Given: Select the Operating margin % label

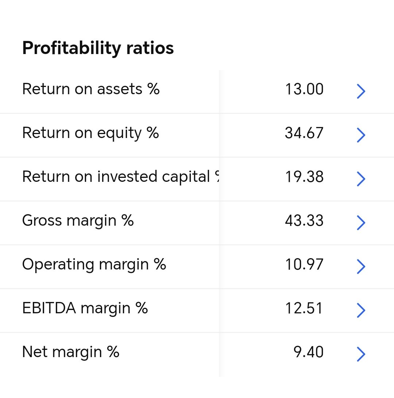Looking at the screenshot, I should pos(94,265).
